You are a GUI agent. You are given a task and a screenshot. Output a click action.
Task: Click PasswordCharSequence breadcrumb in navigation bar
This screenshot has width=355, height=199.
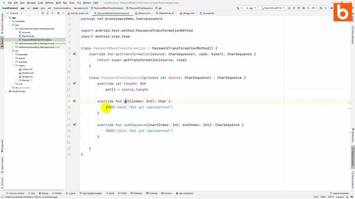139,8
